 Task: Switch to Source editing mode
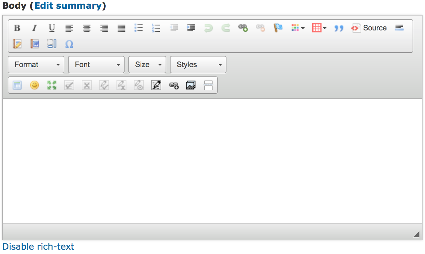coord(369,28)
